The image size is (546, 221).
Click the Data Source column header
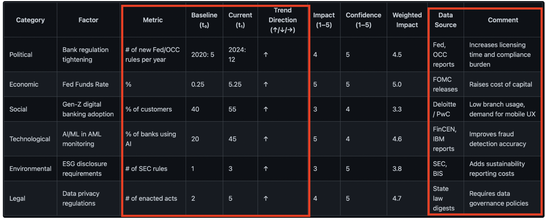click(445, 20)
